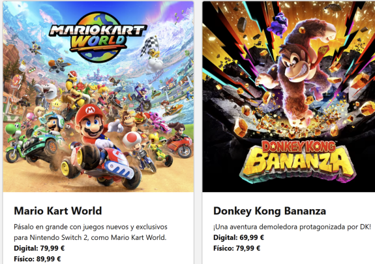The width and height of the screenshot is (375, 264).
Task: Click the Donkey Kong Bananza description text
Action: click(292, 227)
